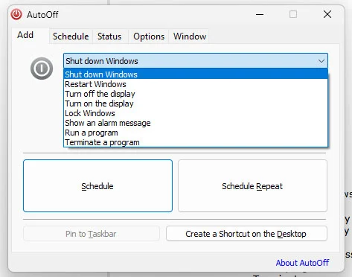The width and height of the screenshot is (352, 277).
Task: Open the About AutoOff link
Action: tap(302, 263)
